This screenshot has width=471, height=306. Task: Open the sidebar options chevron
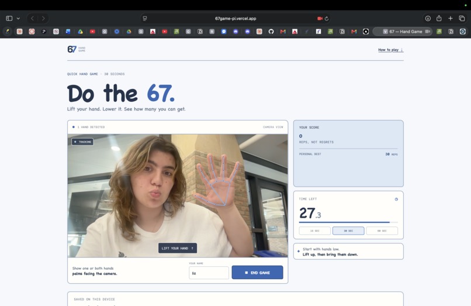(x=18, y=18)
